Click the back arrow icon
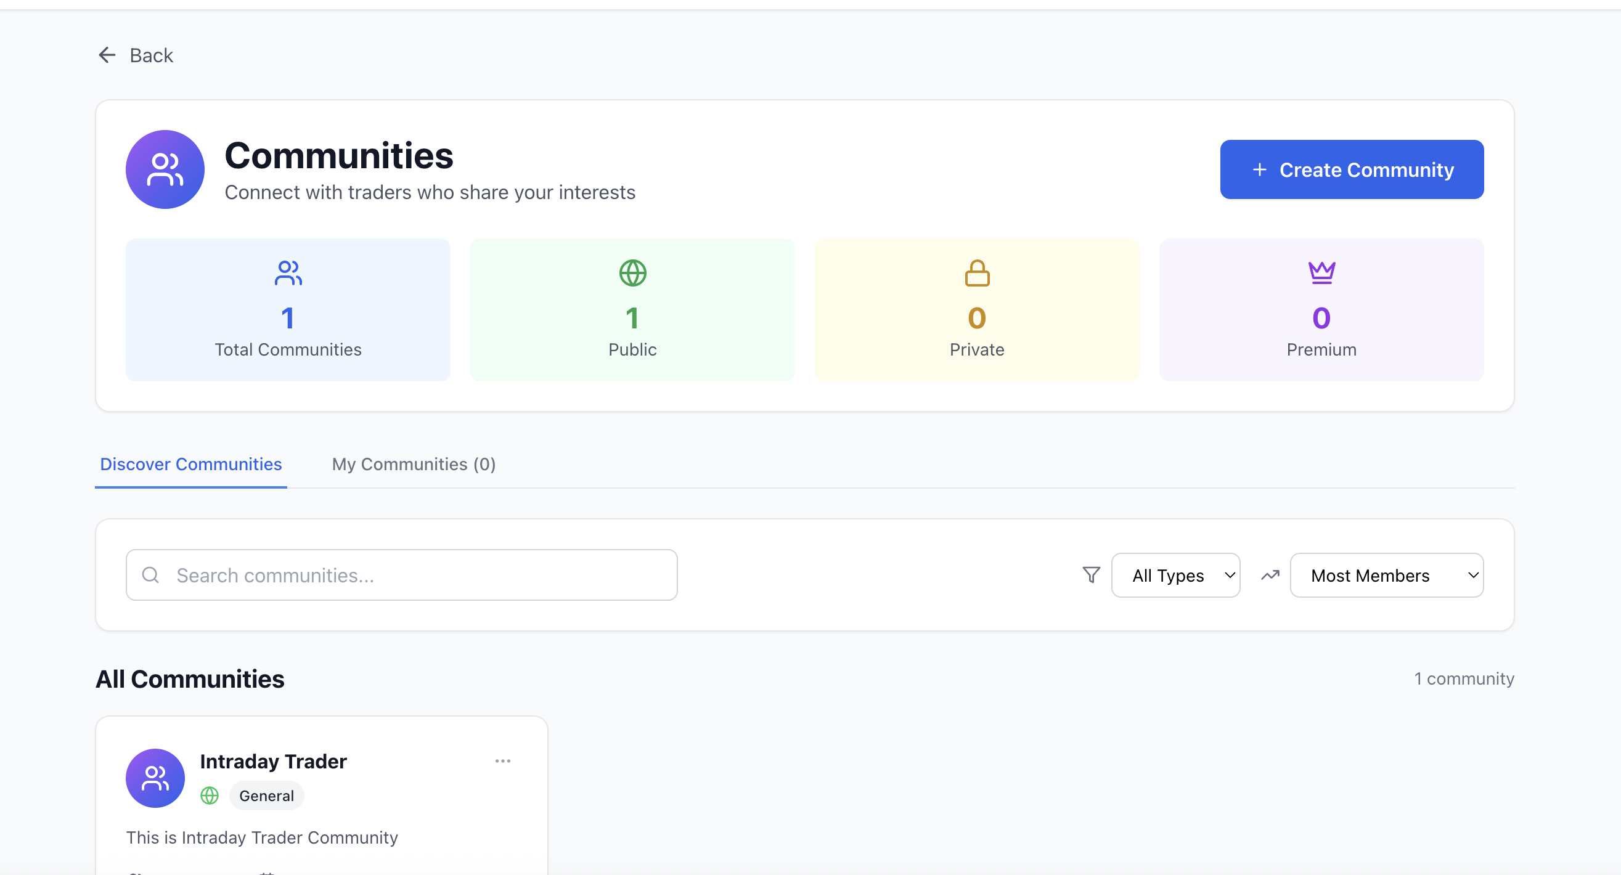The height and width of the screenshot is (875, 1621). (x=107, y=55)
